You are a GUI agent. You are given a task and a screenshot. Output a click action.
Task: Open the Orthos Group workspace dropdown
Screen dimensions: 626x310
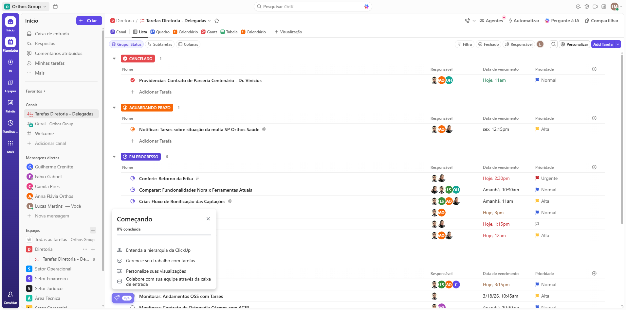click(26, 7)
